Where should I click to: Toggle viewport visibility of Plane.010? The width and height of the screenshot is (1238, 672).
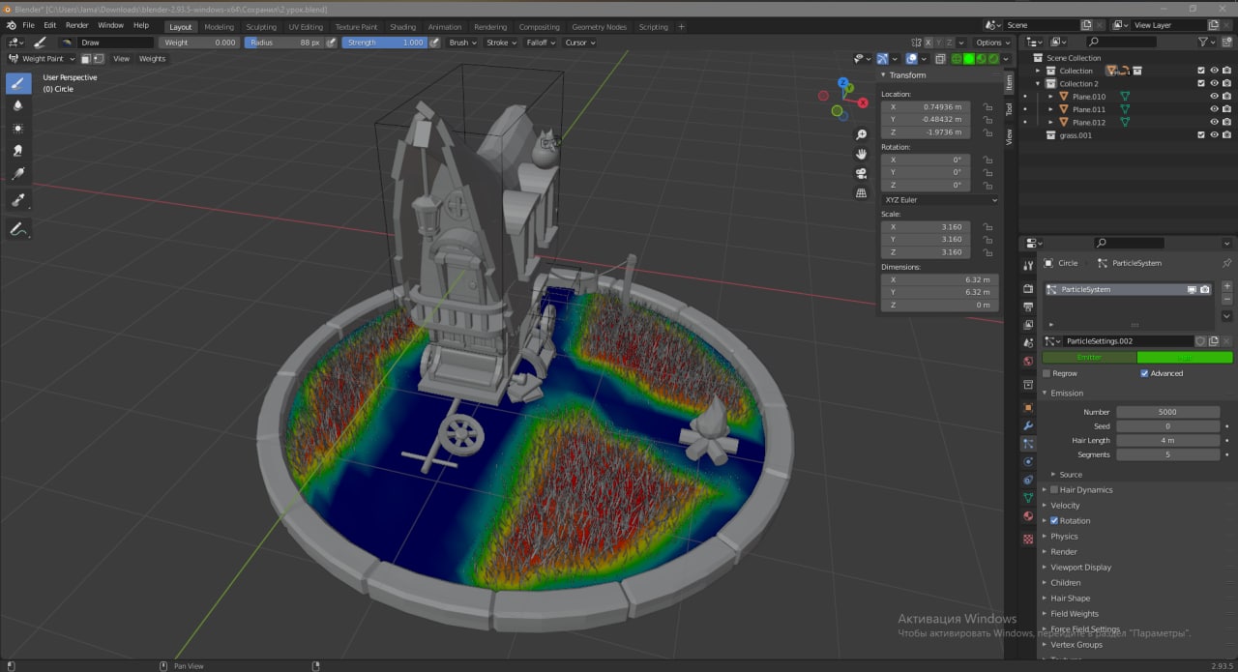(x=1214, y=97)
